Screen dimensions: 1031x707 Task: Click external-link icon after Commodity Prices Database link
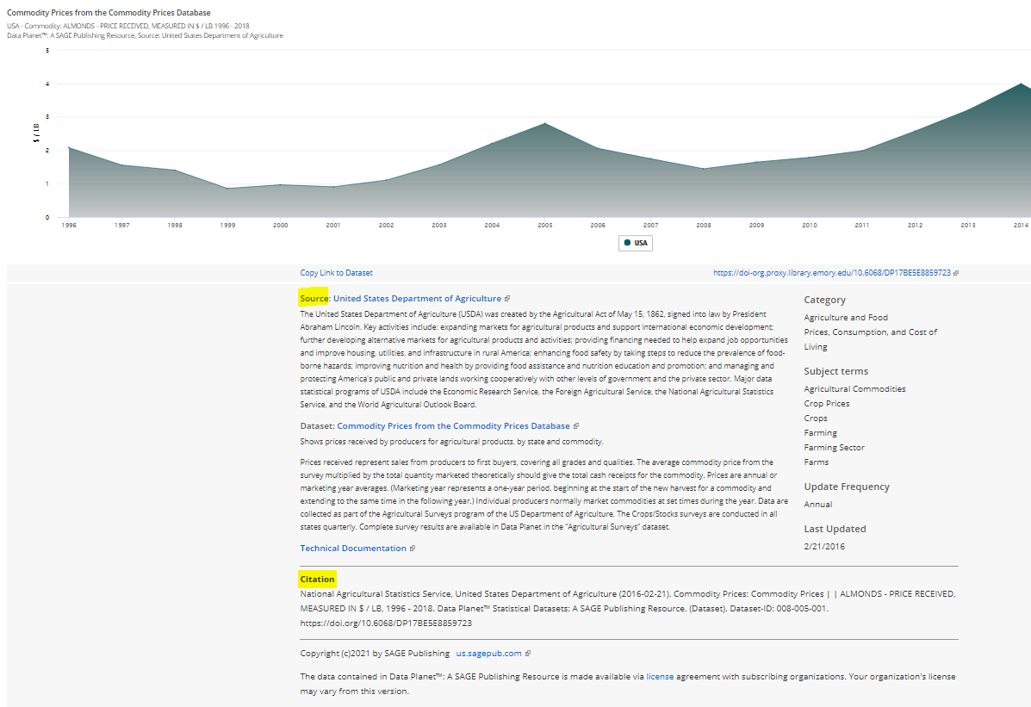[x=576, y=426]
